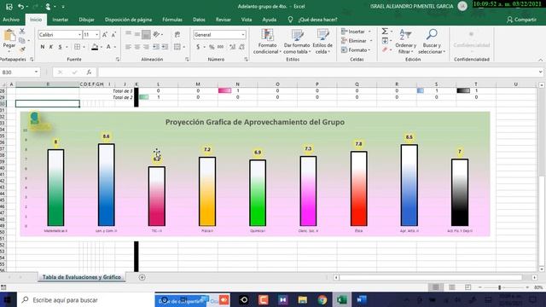
Task: Toggle align left in Alineación group
Action: pyautogui.click(x=128, y=47)
